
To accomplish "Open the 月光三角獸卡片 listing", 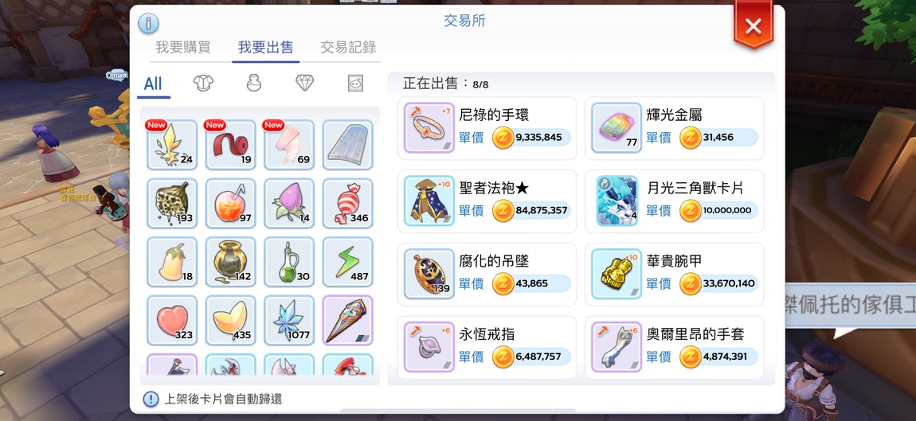I will click(x=675, y=201).
